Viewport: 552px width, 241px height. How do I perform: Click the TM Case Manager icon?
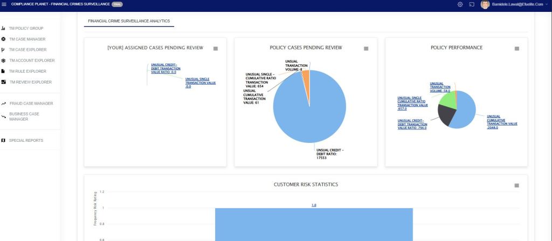[4, 39]
